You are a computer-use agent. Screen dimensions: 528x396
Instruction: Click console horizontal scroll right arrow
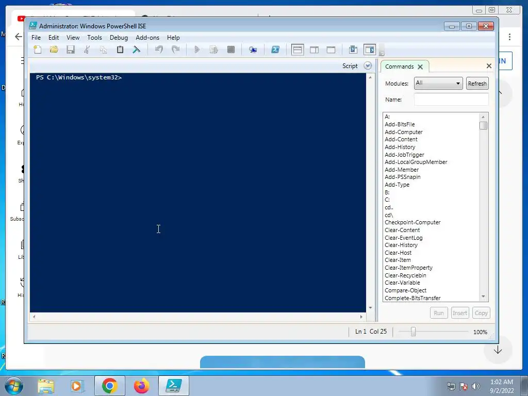pos(361,317)
